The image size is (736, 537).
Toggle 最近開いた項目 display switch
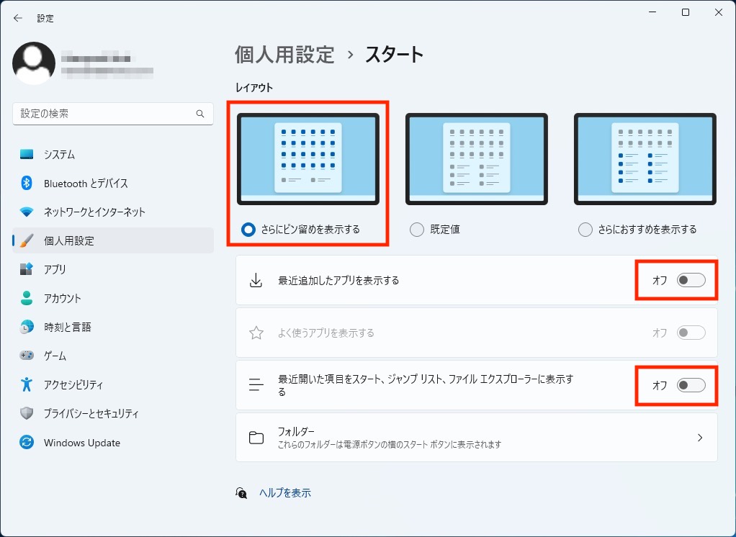(x=691, y=386)
